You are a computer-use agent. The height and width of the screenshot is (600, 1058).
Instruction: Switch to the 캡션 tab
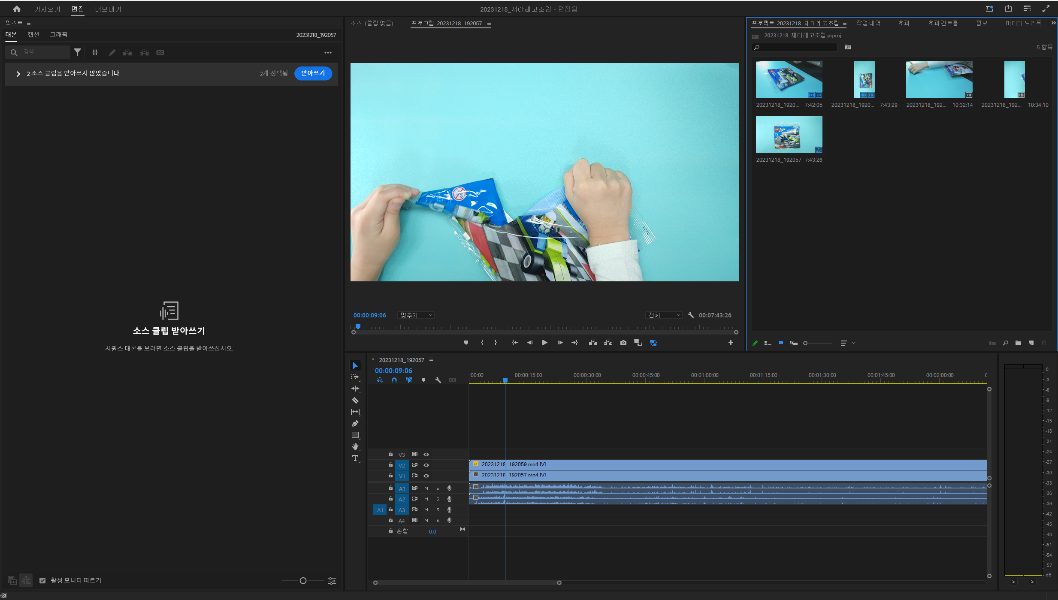(33, 35)
